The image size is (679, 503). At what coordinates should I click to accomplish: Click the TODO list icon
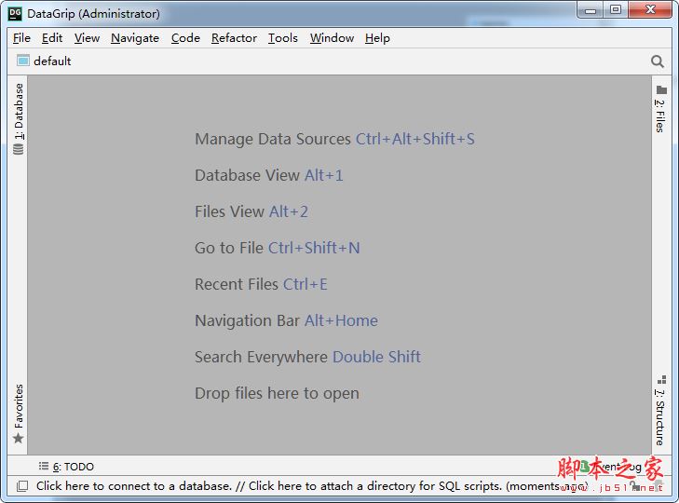(x=43, y=466)
